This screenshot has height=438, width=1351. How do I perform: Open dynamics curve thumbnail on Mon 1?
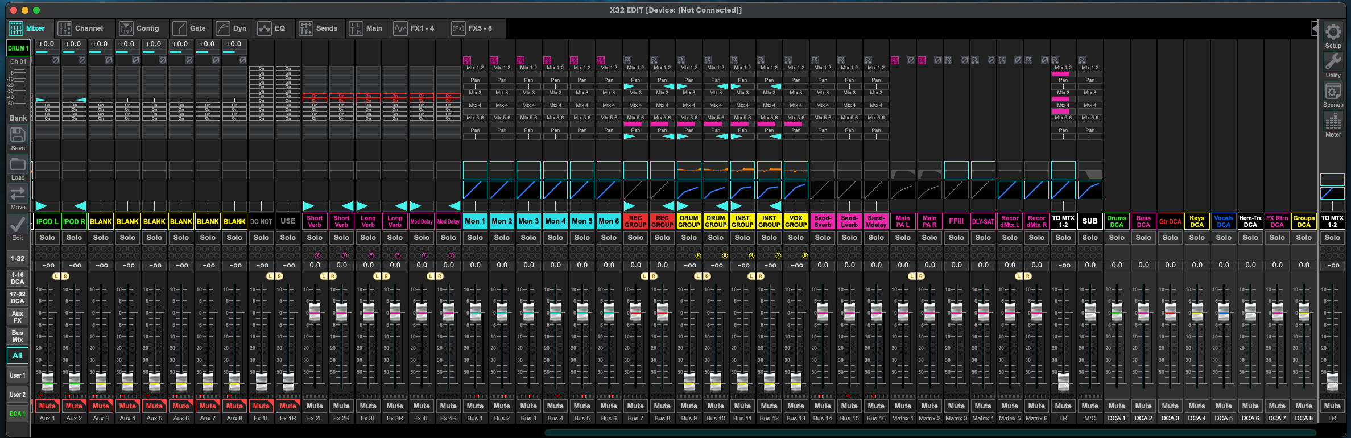(x=475, y=190)
